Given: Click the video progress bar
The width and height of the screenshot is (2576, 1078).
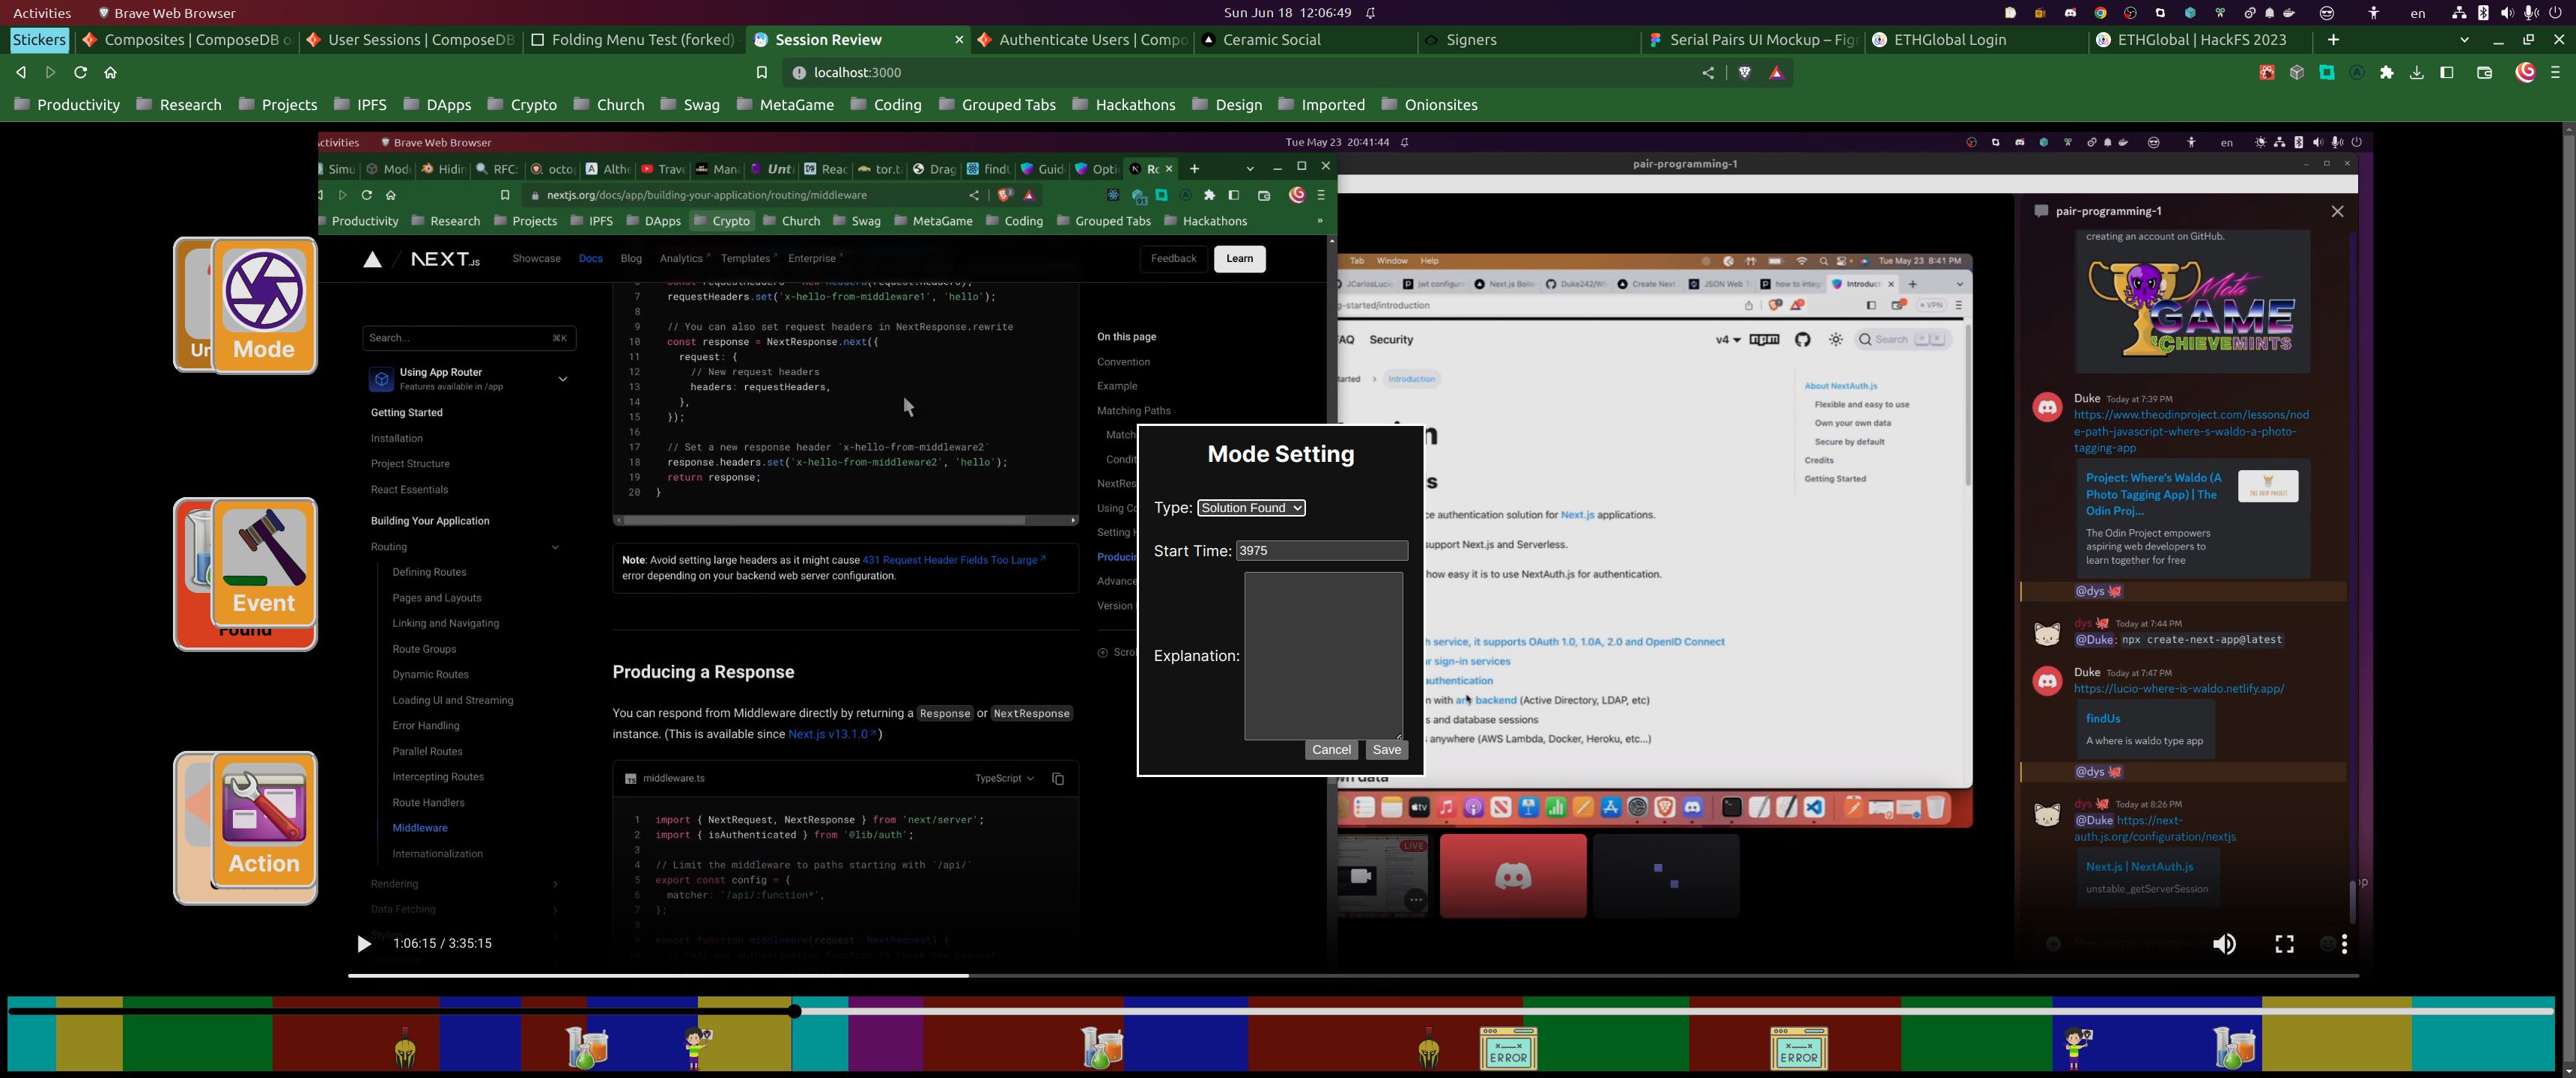Looking at the screenshot, I should tap(1353, 975).
